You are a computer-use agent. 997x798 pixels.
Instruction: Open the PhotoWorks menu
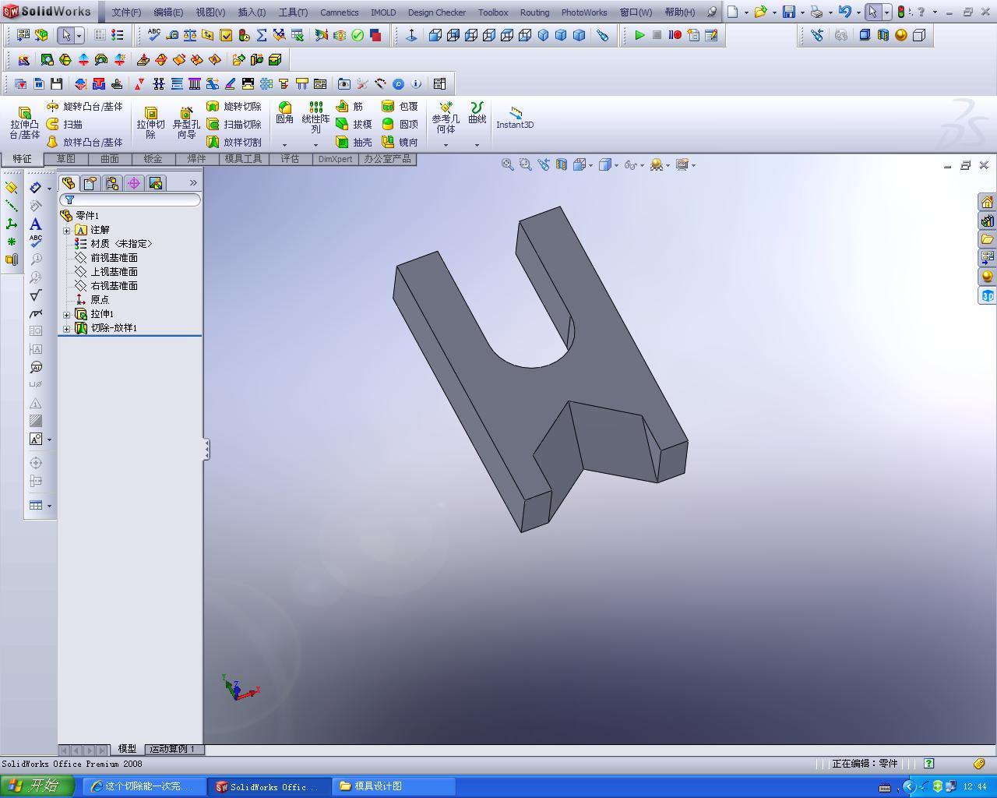point(584,12)
